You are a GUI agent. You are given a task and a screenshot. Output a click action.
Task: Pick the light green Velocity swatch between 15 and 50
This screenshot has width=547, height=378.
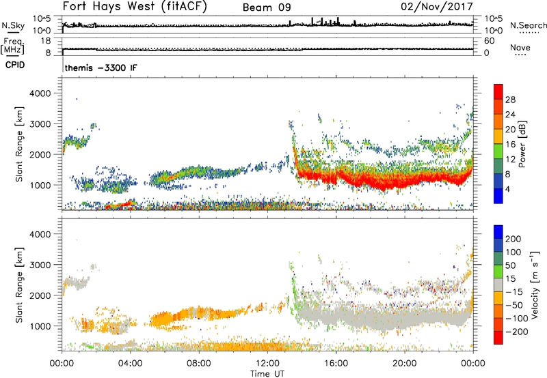pyautogui.click(x=498, y=272)
